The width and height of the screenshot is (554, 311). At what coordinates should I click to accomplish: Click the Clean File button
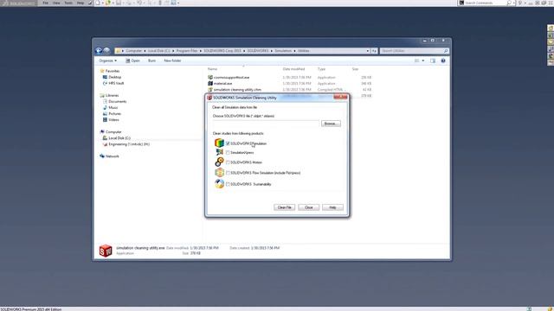(285, 207)
